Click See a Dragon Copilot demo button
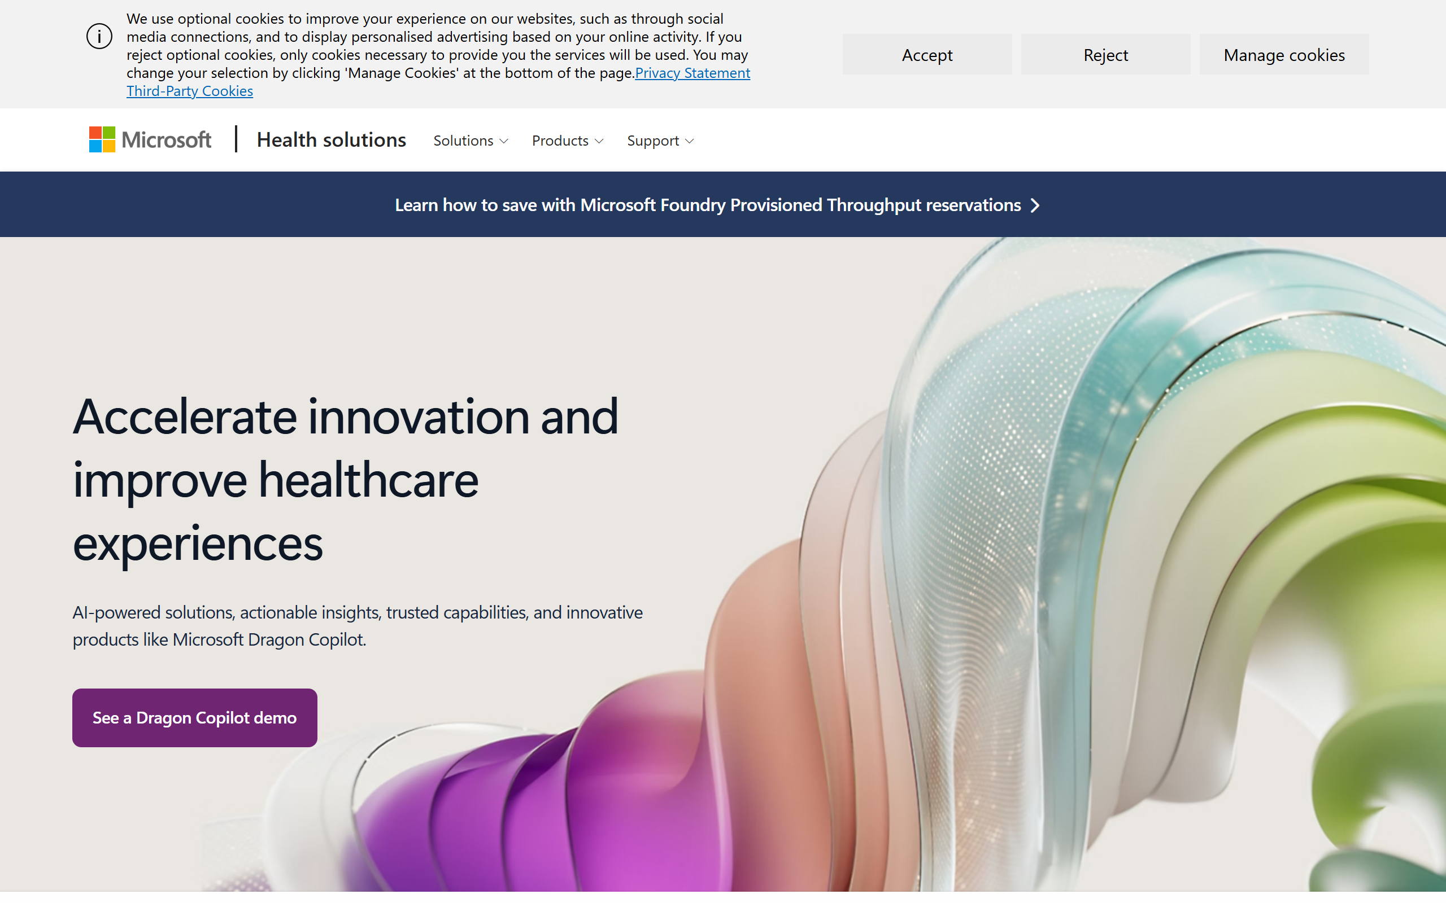This screenshot has height=903, width=1446. (x=195, y=718)
